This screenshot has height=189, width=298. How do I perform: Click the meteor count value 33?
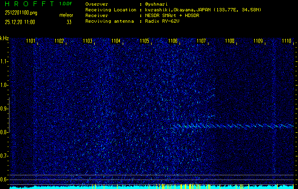tap(69, 22)
